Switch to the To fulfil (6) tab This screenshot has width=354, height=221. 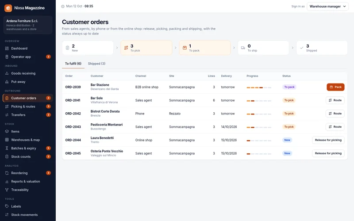(x=73, y=64)
